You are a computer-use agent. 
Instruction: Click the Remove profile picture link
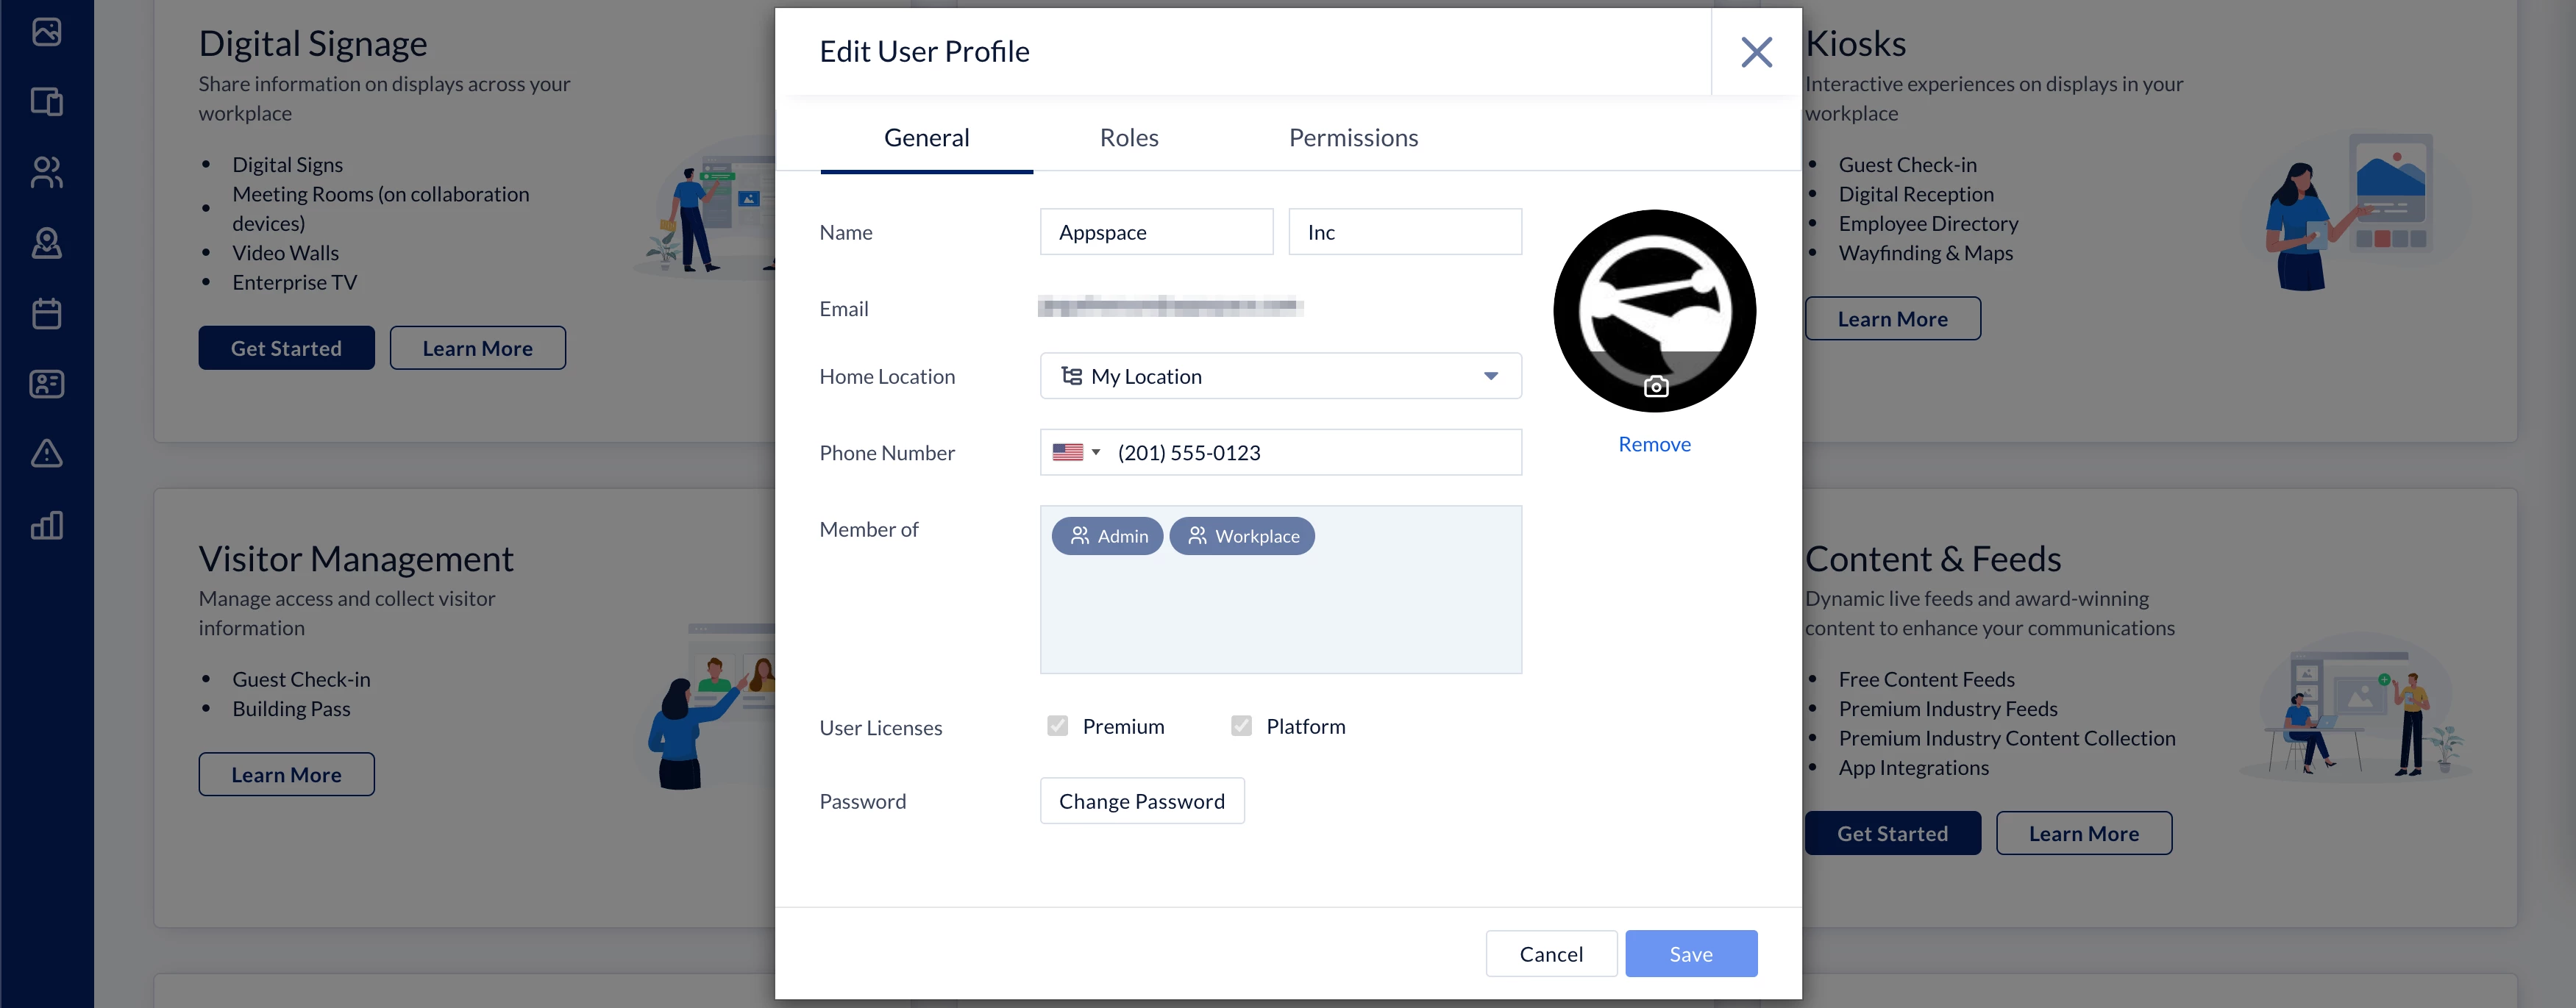point(1654,444)
